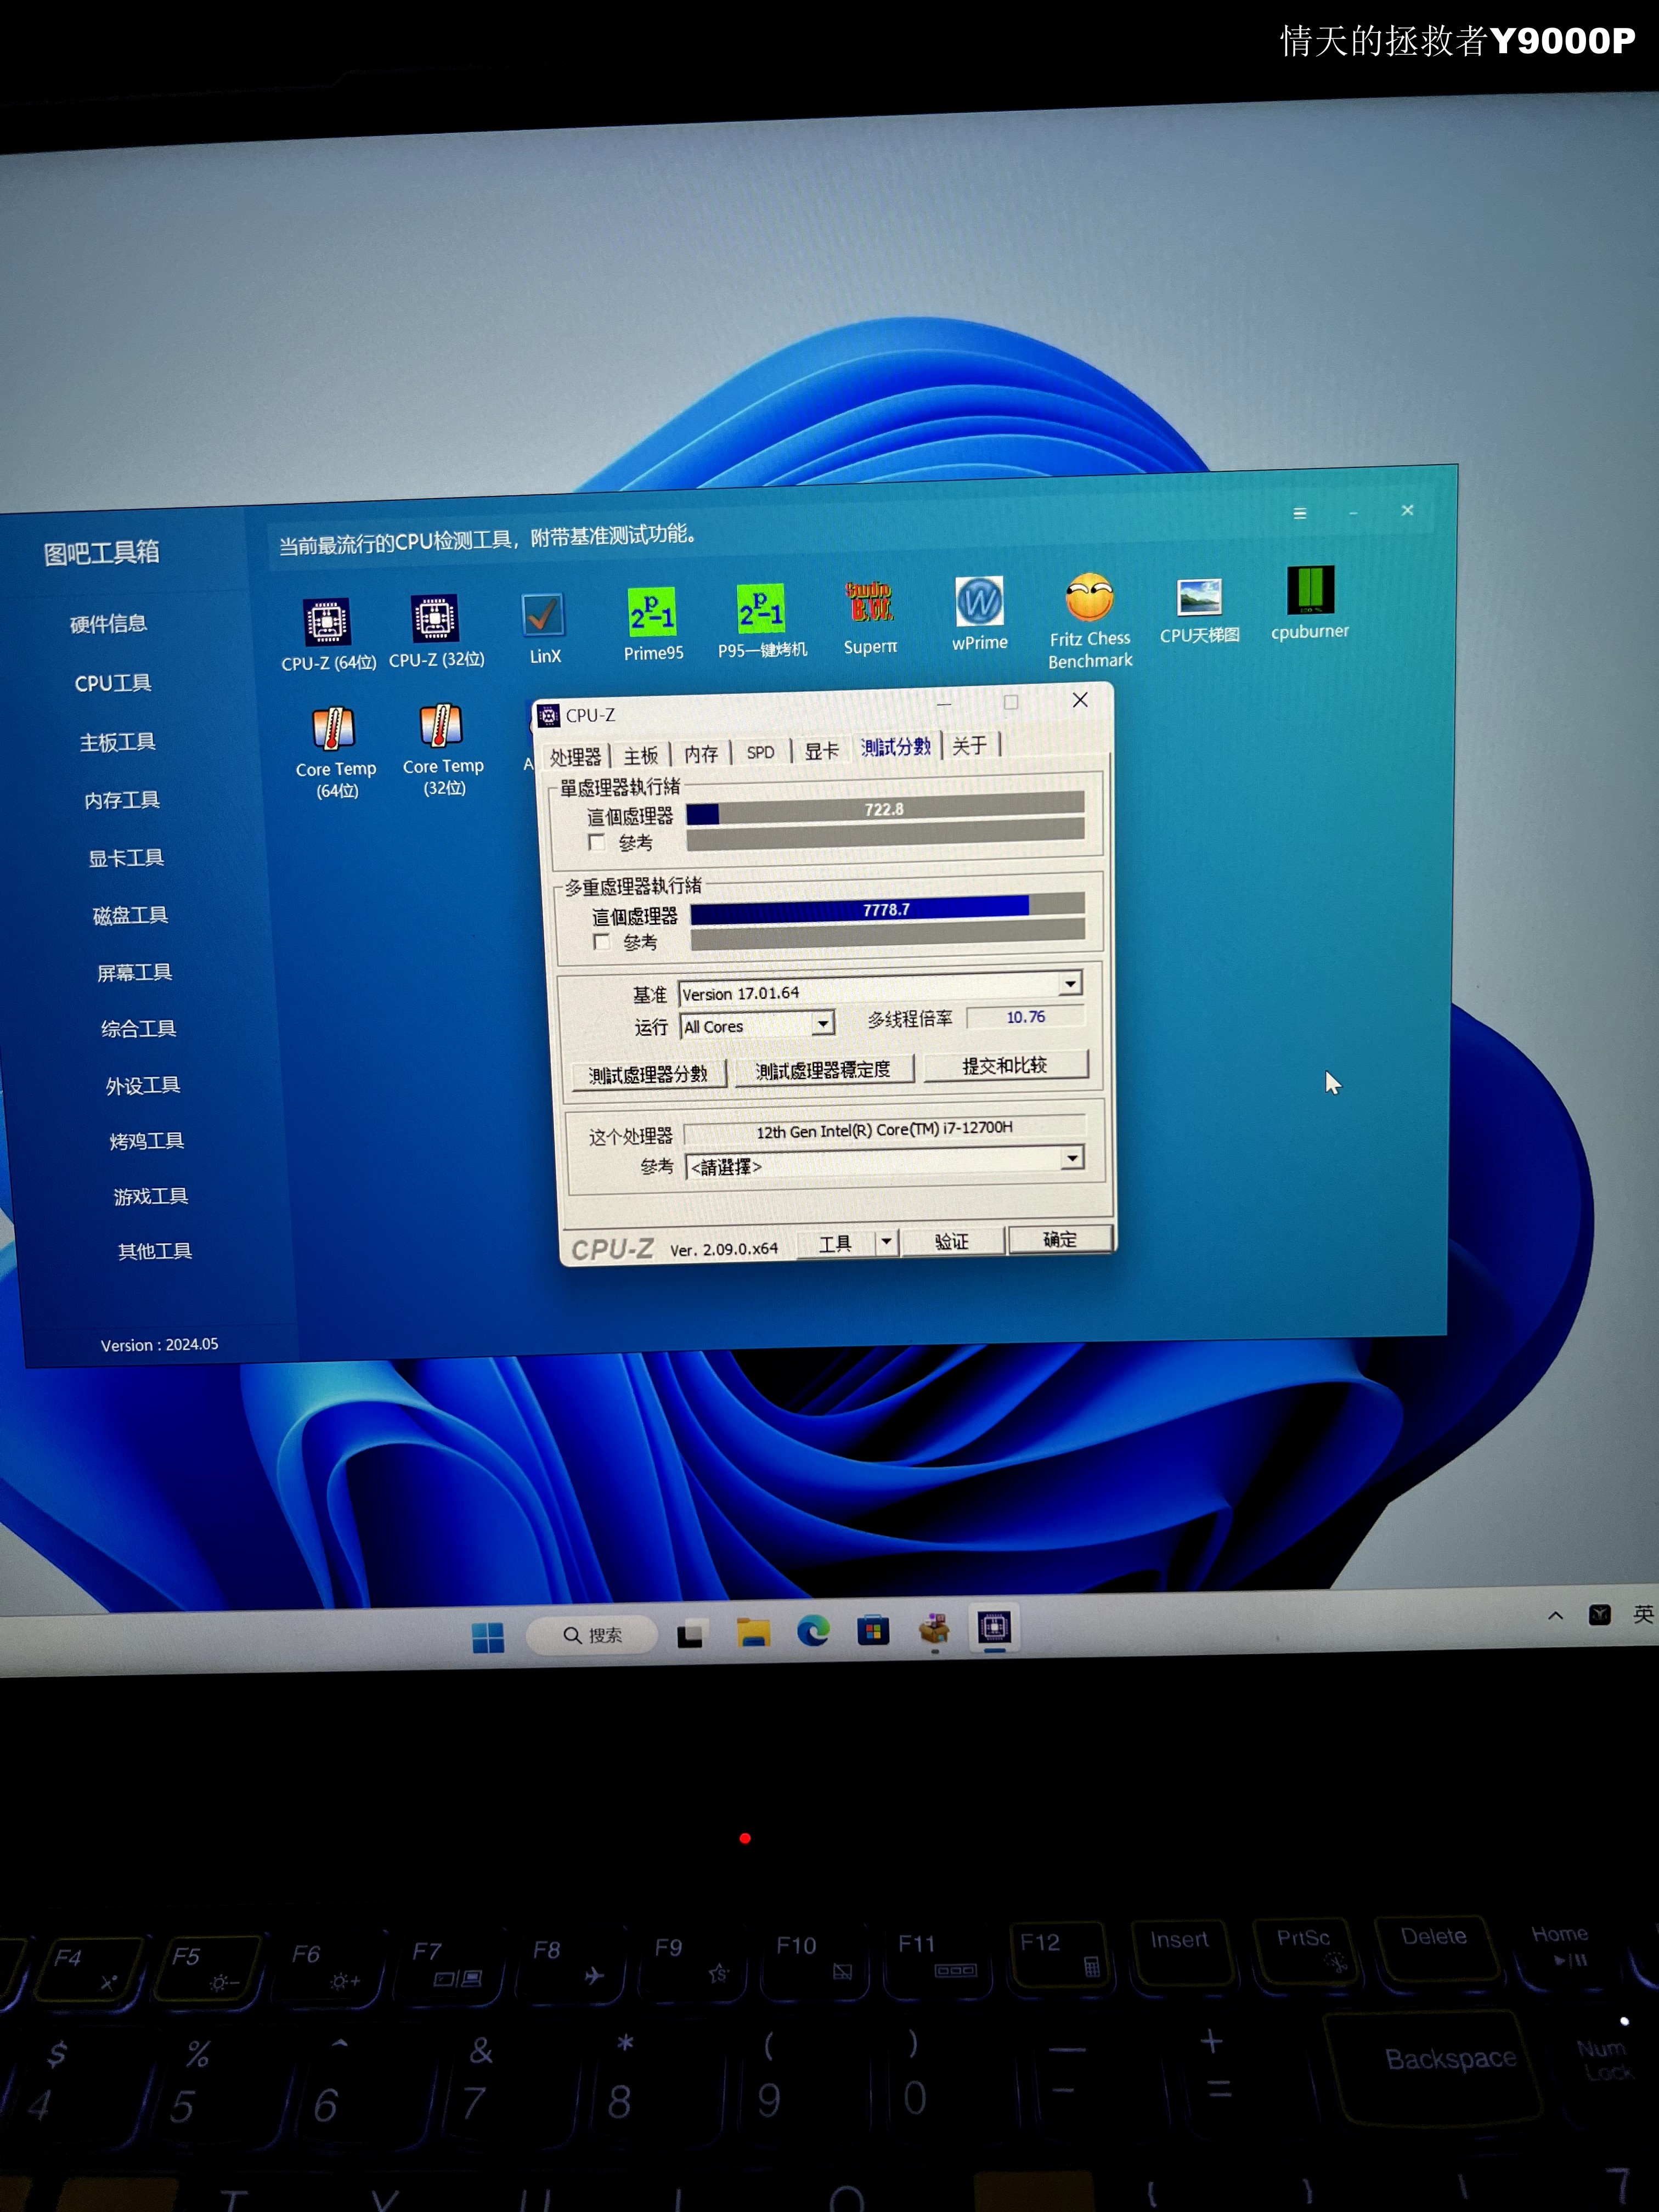Switch to 处理器 tab in CPU-Z
1659x2212 pixels.
575,757
